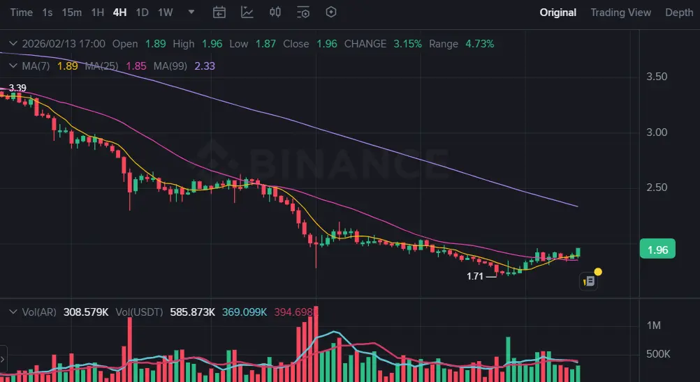Image resolution: width=700 pixels, height=382 pixels.
Task: Click the 369.099K volume MA value
Action: pyautogui.click(x=245, y=312)
